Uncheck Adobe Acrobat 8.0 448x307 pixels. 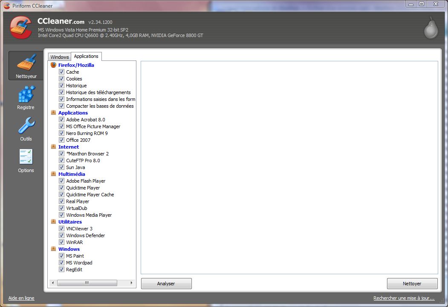click(61, 119)
